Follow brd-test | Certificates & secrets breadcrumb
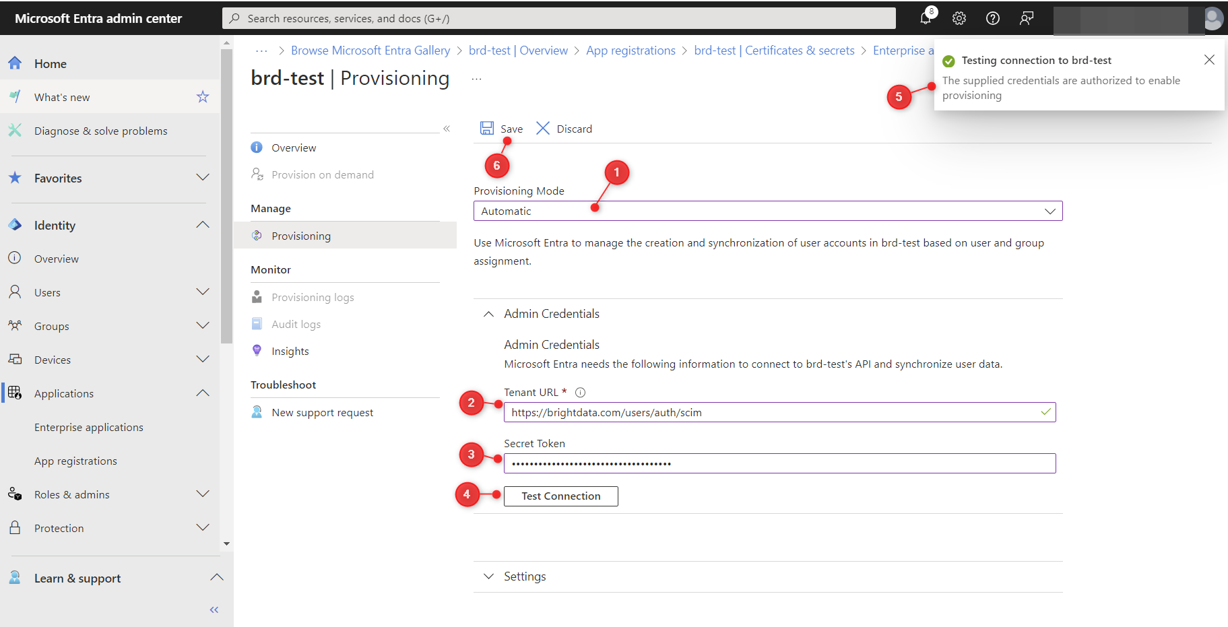 pyautogui.click(x=774, y=51)
